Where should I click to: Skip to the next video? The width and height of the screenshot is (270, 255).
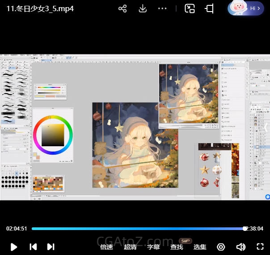[x=51, y=247]
